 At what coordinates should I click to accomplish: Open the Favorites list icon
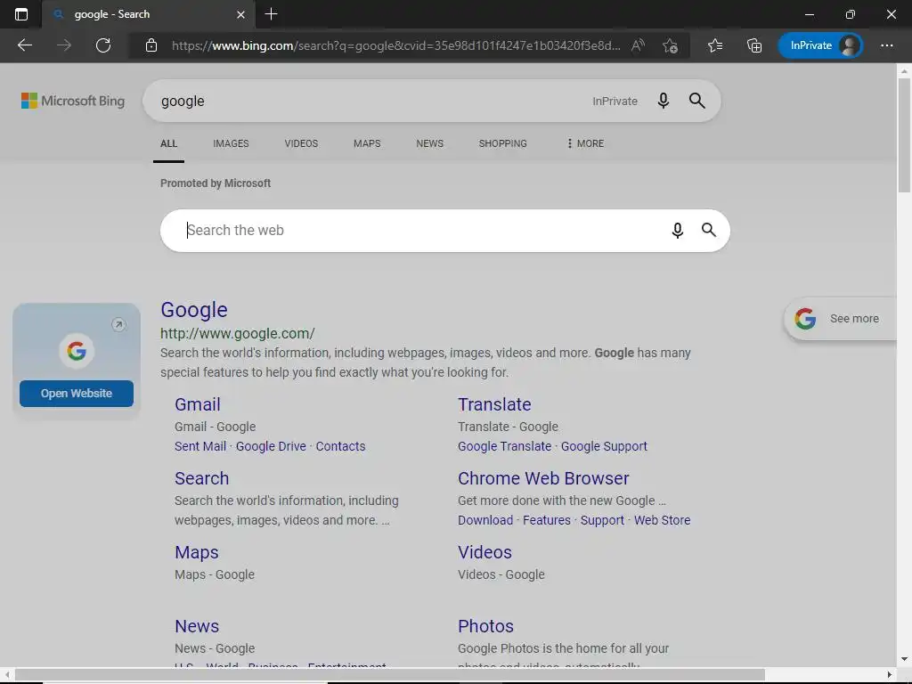coord(715,45)
